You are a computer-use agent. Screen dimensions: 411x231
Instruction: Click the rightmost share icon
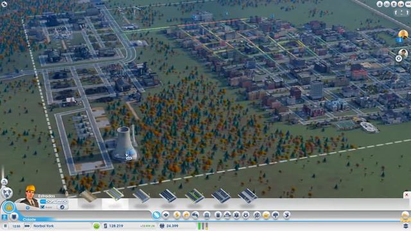[408, 12]
